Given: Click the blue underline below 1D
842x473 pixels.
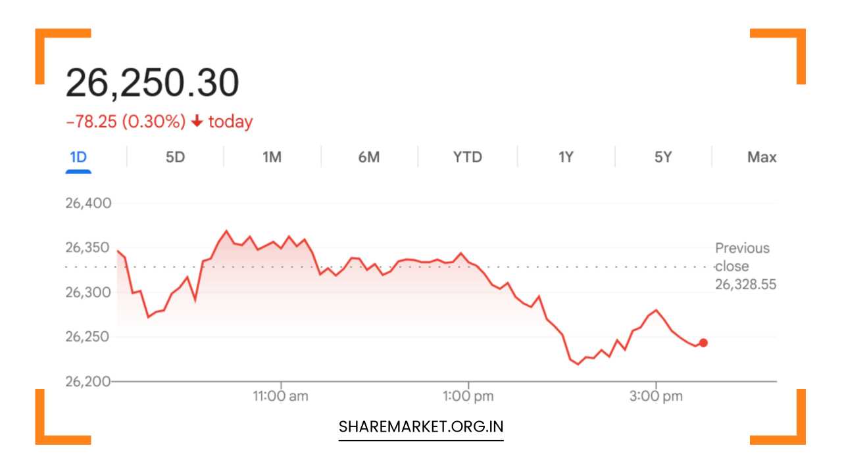Looking at the screenshot, I should tap(79, 171).
